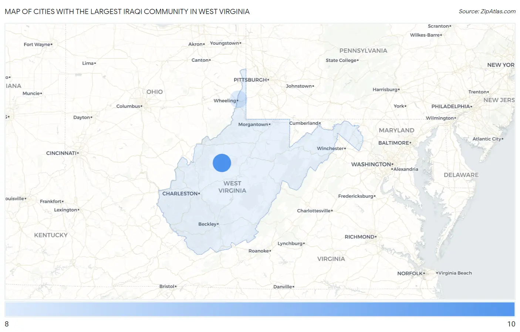Click the Virginia Beach label
Screen dimensions: 520x332
[455, 273]
